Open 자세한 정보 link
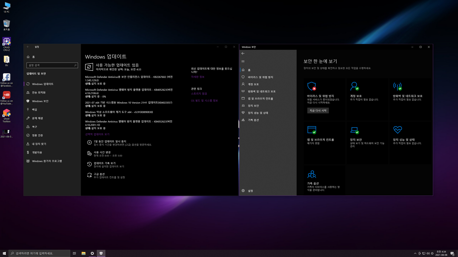This screenshot has width=458, height=257. coord(198,77)
